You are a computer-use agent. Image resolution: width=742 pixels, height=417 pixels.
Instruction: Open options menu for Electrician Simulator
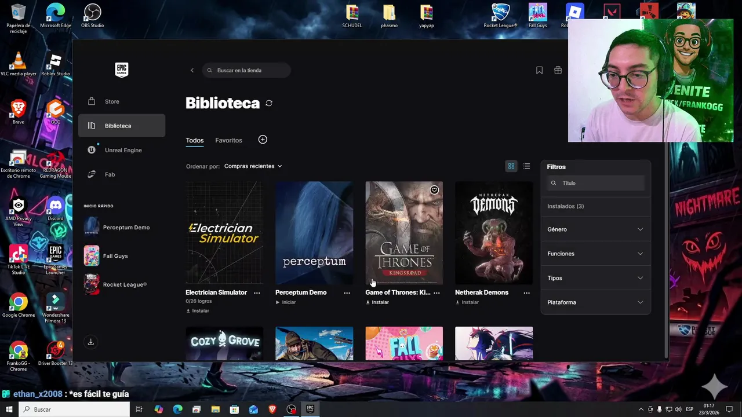(257, 293)
